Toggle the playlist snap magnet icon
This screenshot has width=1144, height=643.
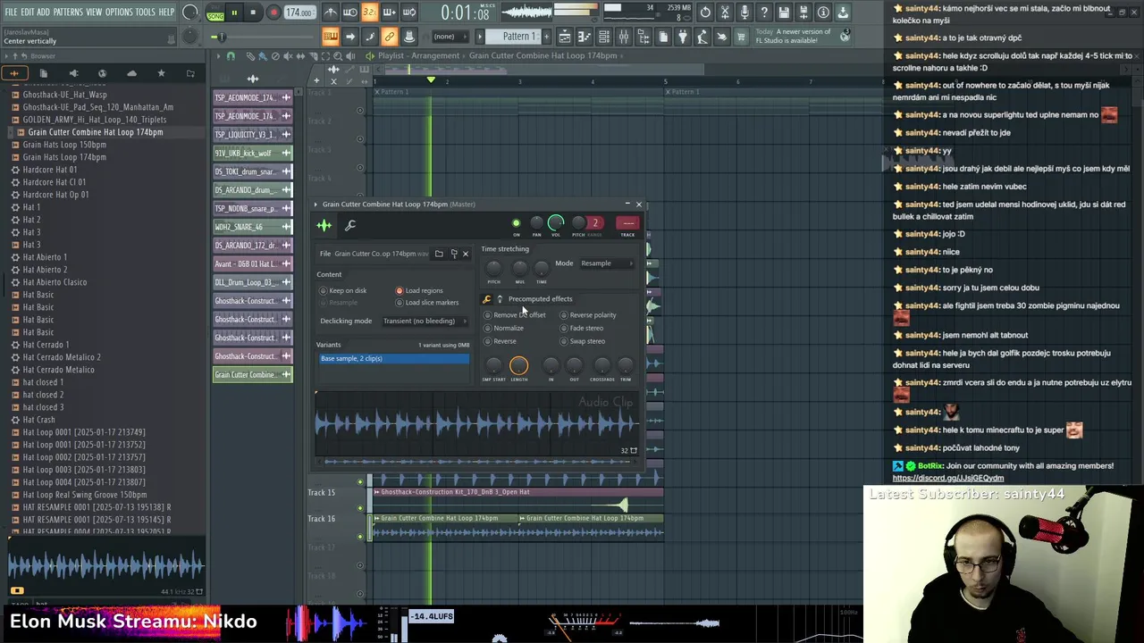point(231,55)
